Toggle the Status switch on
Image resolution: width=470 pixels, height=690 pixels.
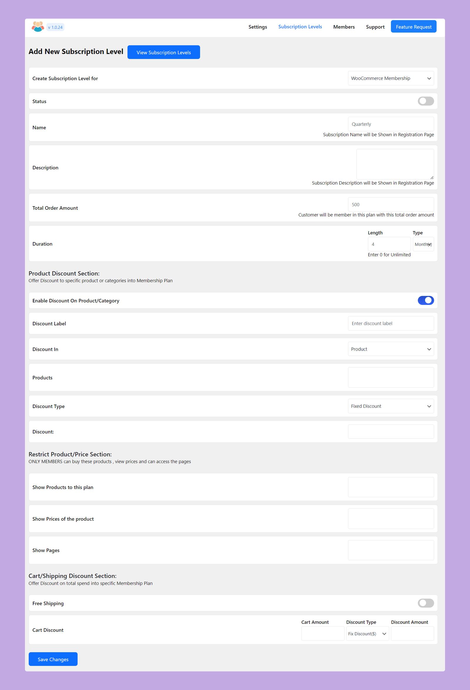426,101
